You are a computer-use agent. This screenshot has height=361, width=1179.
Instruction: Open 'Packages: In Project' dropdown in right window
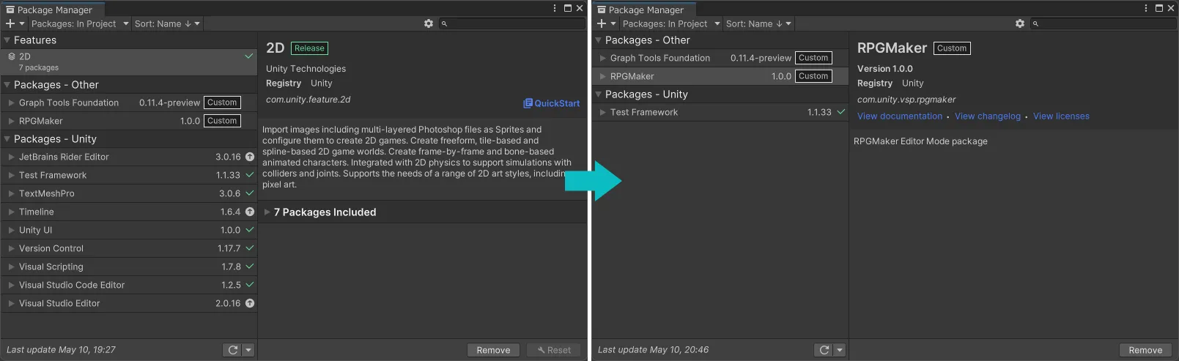coord(671,24)
